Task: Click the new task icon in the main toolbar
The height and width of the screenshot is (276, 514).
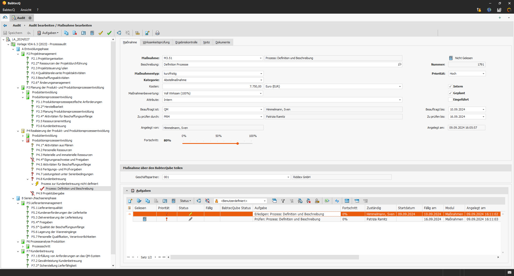Action: (147, 33)
